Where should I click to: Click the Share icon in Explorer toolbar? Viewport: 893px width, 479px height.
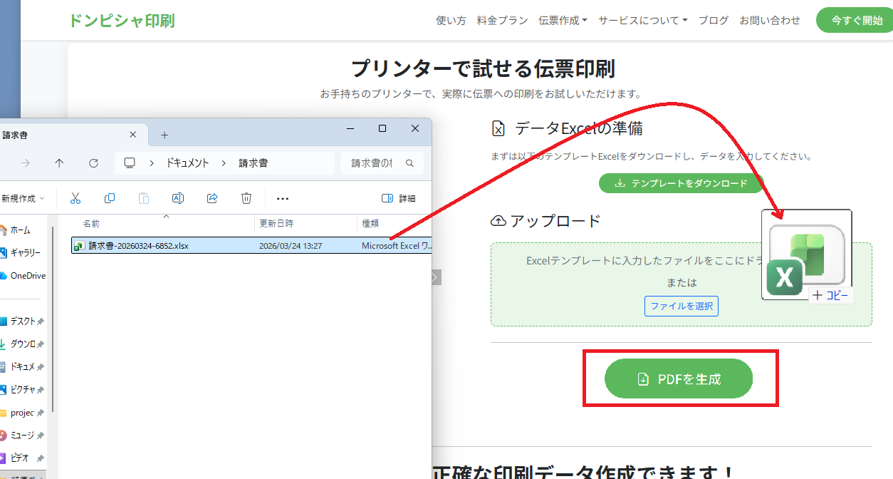(212, 198)
